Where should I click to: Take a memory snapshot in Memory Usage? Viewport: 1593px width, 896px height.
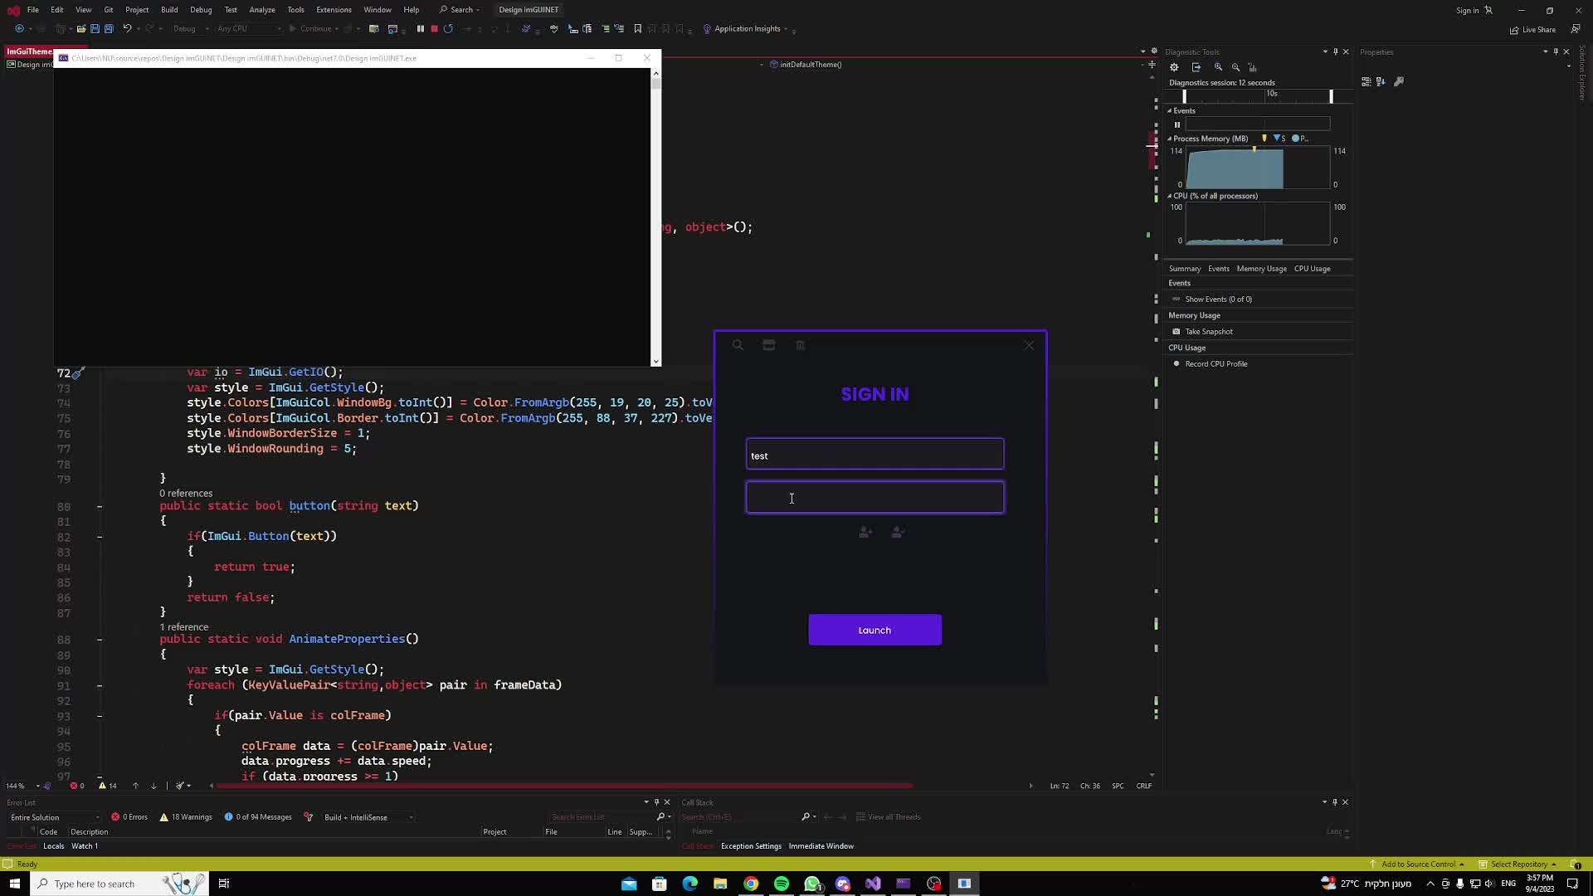[x=1208, y=331]
